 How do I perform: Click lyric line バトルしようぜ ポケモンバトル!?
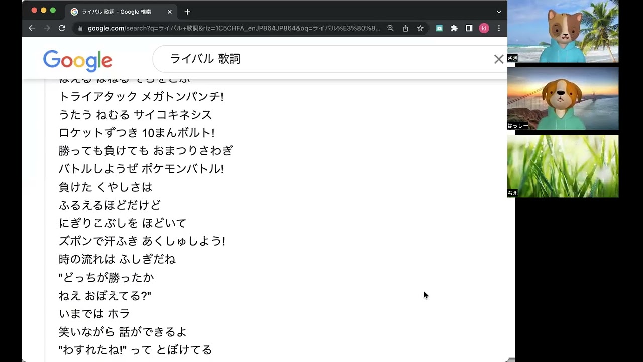click(x=141, y=169)
